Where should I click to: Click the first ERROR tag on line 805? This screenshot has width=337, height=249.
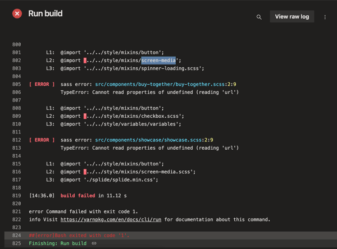coord(42,85)
